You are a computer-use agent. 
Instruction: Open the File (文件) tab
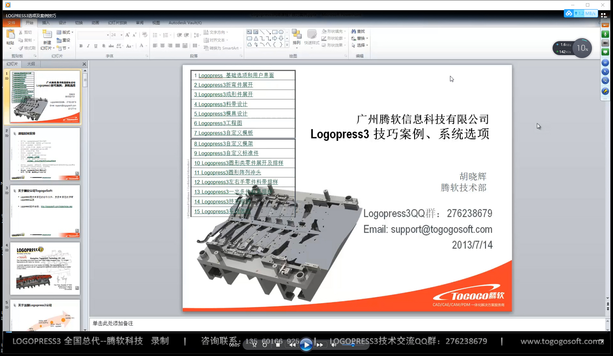[x=12, y=23]
